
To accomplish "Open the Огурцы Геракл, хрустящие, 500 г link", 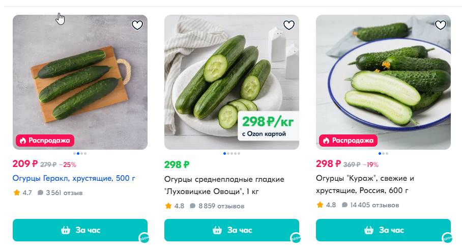I will (74, 179).
